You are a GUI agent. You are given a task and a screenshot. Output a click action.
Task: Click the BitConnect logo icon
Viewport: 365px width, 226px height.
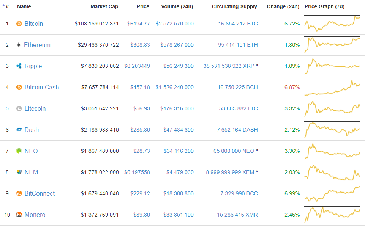click(x=19, y=193)
